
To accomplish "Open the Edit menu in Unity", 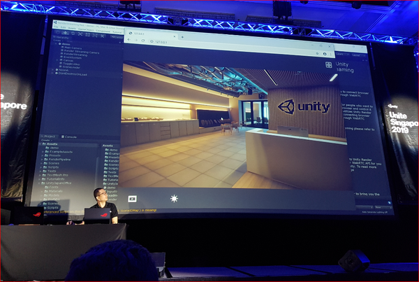I will pos(63,27).
